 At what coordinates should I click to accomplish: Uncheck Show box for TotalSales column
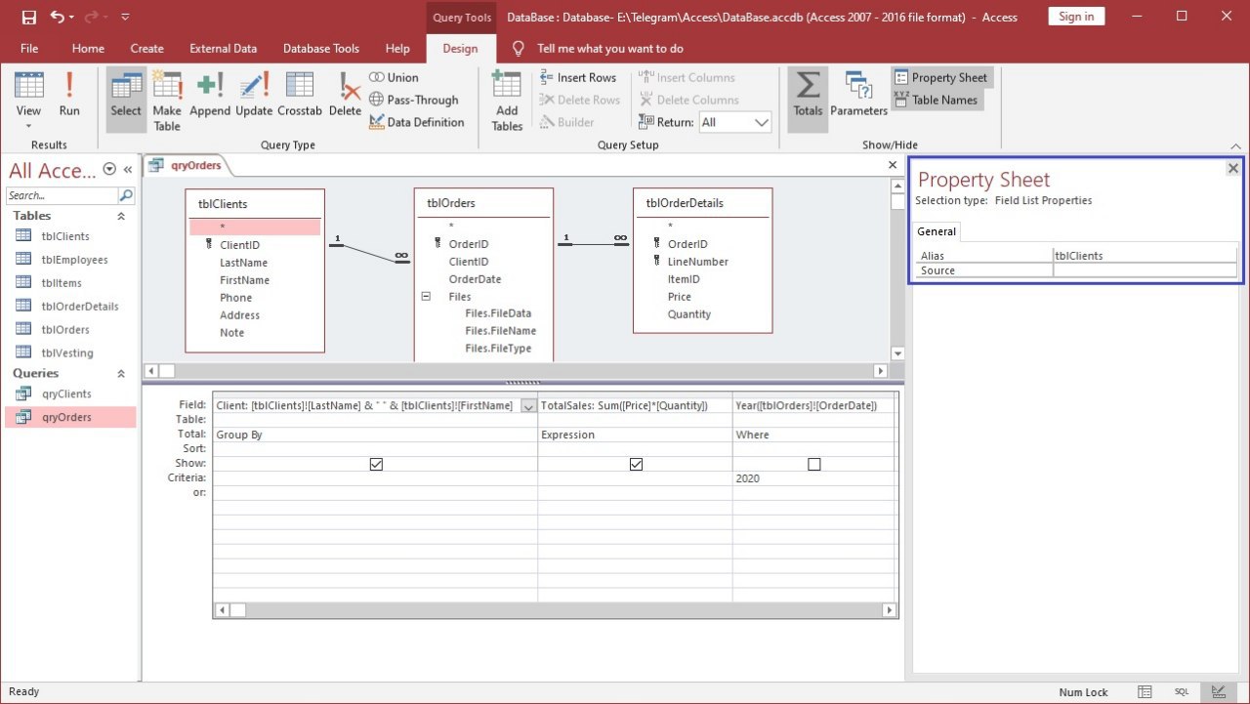click(636, 464)
